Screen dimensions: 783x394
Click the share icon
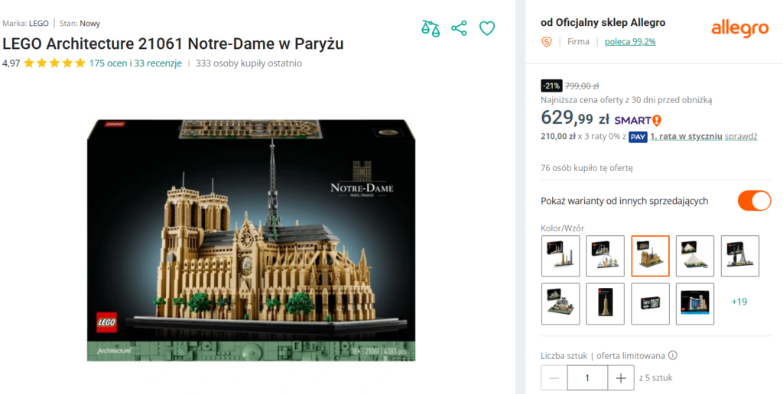pos(459,28)
